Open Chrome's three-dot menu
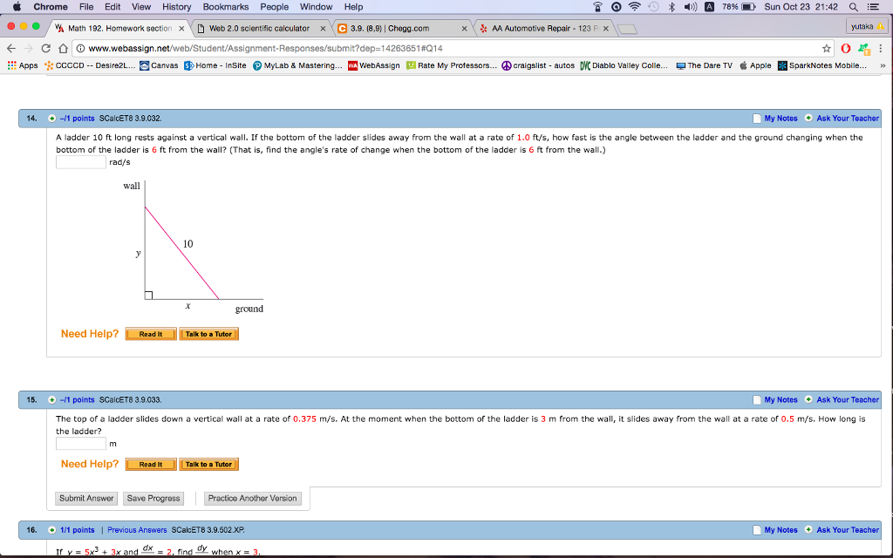The width and height of the screenshot is (893, 558). tap(880, 48)
